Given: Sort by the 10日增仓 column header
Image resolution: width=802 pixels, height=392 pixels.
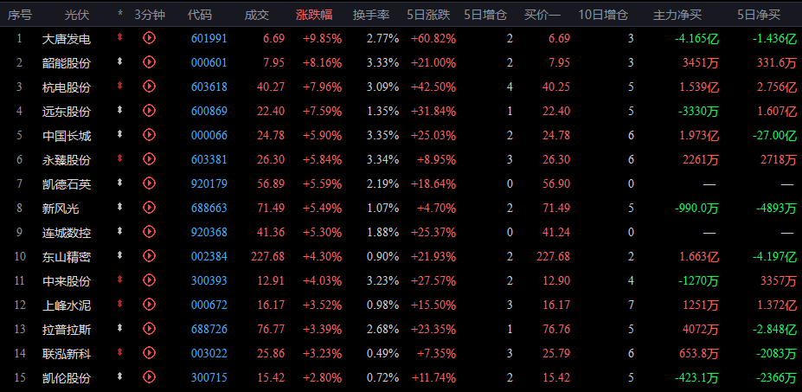Looking at the screenshot, I should [x=603, y=15].
